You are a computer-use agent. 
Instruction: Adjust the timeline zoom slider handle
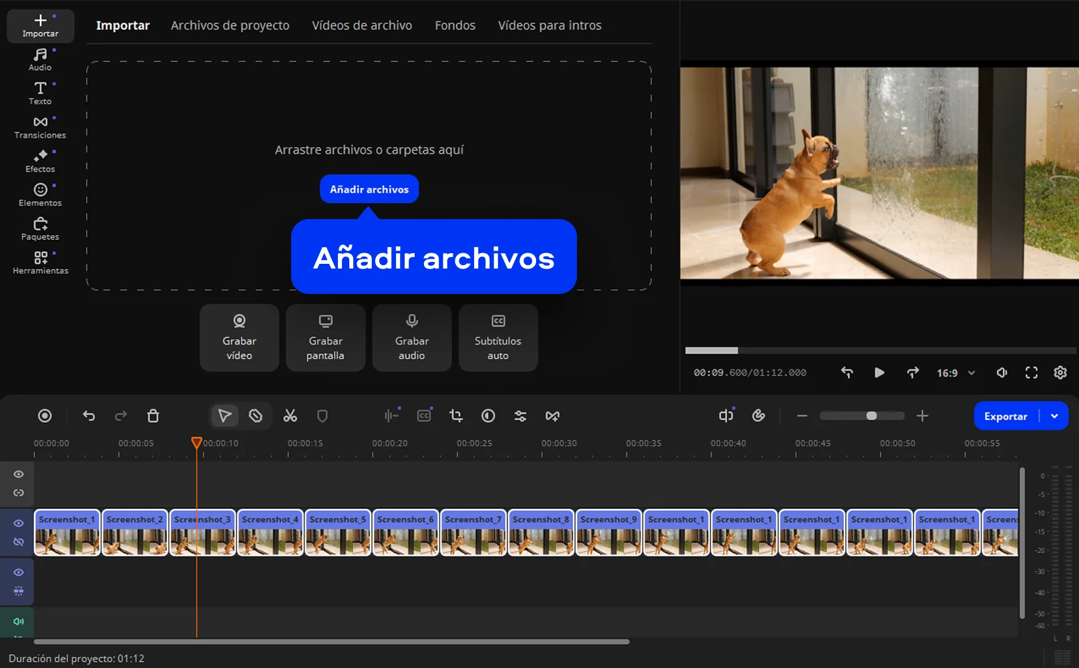pyautogui.click(x=871, y=416)
